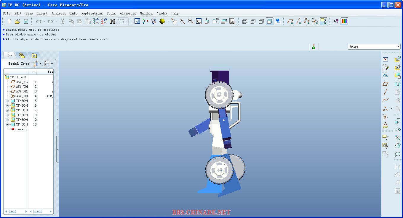Open Model Tree Show tools dropdown
The width and height of the screenshot is (403, 218).
(x=37, y=64)
